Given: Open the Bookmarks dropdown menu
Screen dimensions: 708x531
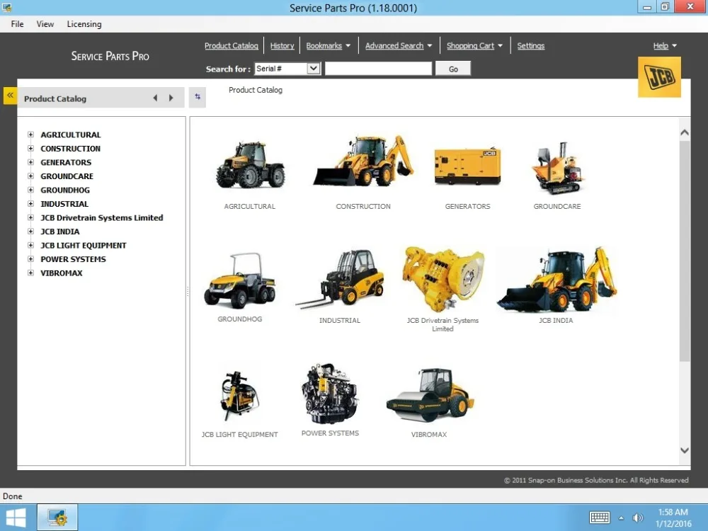Looking at the screenshot, I should (329, 45).
